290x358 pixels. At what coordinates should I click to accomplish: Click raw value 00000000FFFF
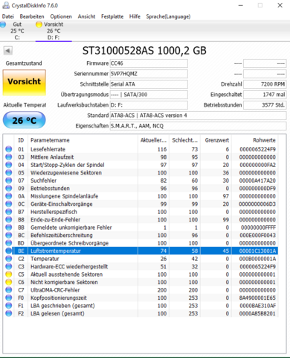coord(258,227)
